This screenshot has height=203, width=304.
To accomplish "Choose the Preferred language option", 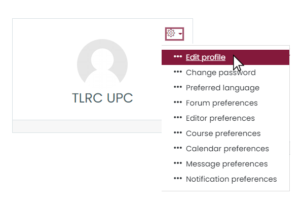I will [222, 88].
